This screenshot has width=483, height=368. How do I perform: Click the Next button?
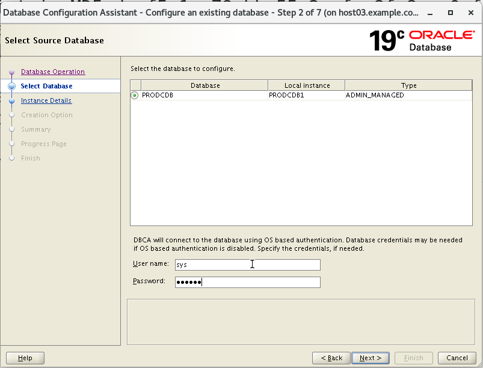[371, 358]
